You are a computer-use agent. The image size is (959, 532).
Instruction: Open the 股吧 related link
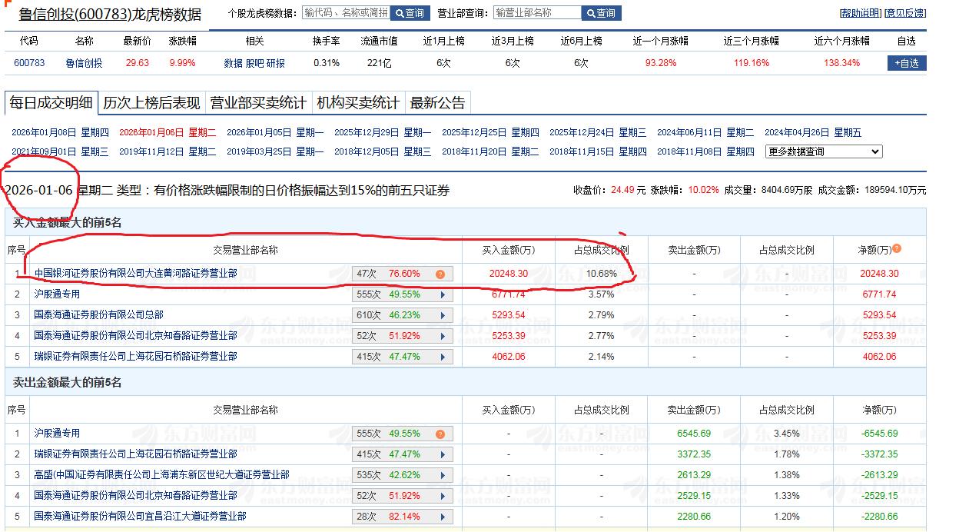[x=254, y=63]
